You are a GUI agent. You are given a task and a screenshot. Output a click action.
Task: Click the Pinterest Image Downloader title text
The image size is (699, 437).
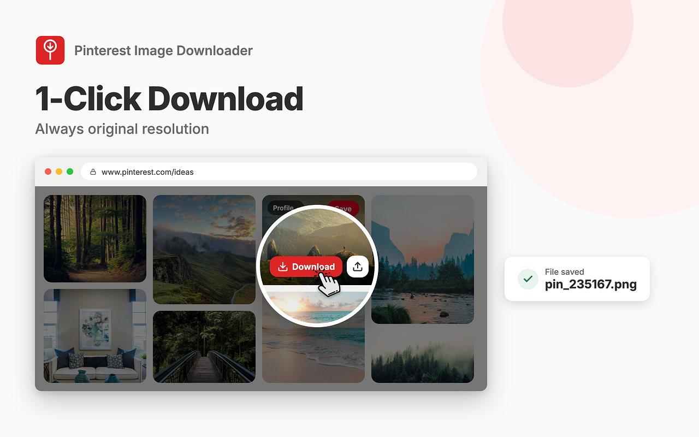tap(163, 51)
